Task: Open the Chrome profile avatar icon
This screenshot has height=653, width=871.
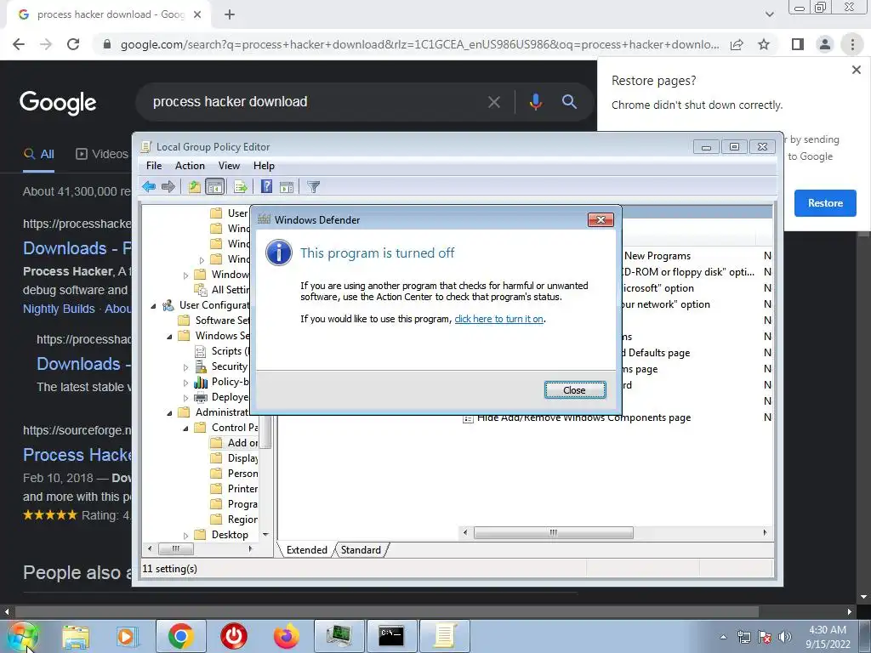Action: pos(825,44)
